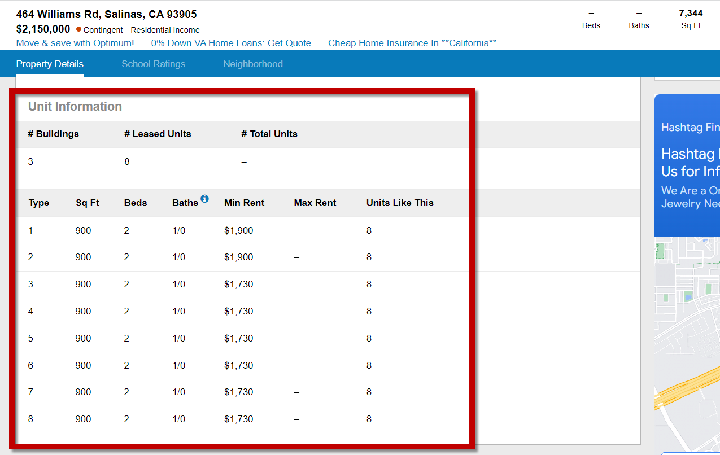The width and height of the screenshot is (720, 455).
Task: Click the Max Rent column header
Action: 315,203
